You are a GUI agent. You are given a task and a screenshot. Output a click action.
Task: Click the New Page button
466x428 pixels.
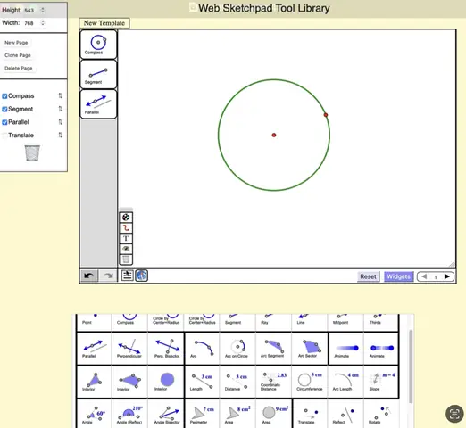click(x=16, y=43)
